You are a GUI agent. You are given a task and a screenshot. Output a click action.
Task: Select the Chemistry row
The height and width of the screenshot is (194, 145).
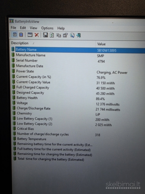(78, 114)
